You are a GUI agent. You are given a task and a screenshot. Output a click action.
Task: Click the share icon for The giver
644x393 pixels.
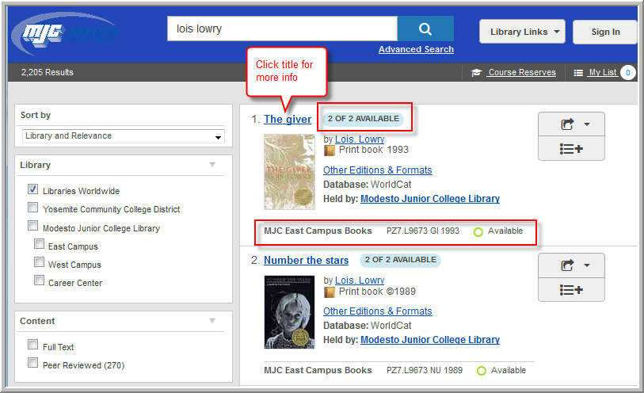[567, 124]
